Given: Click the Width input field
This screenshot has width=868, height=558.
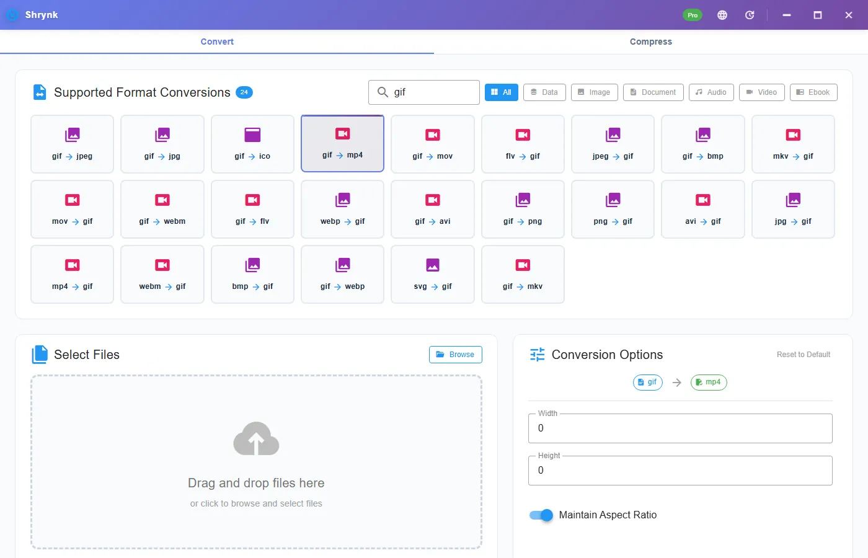Looking at the screenshot, I should click(680, 428).
